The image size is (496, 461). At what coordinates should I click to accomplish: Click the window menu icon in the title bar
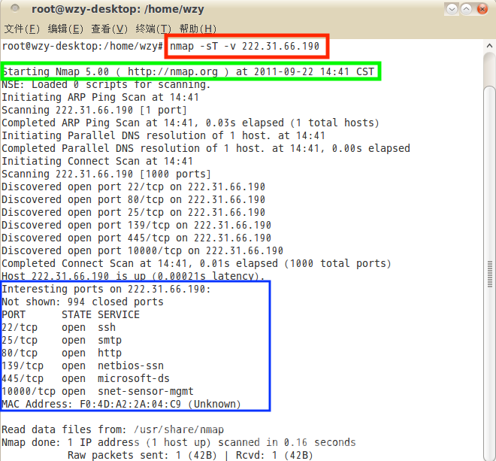pos(15,8)
